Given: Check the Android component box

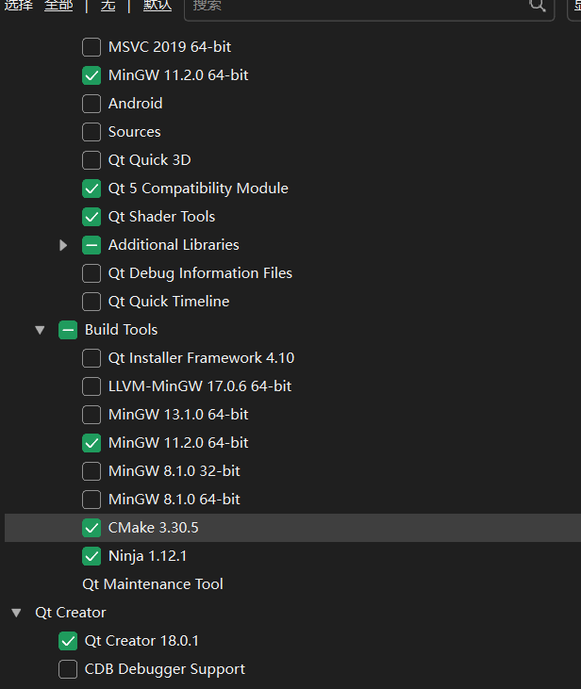Looking at the screenshot, I should point(91,104).
